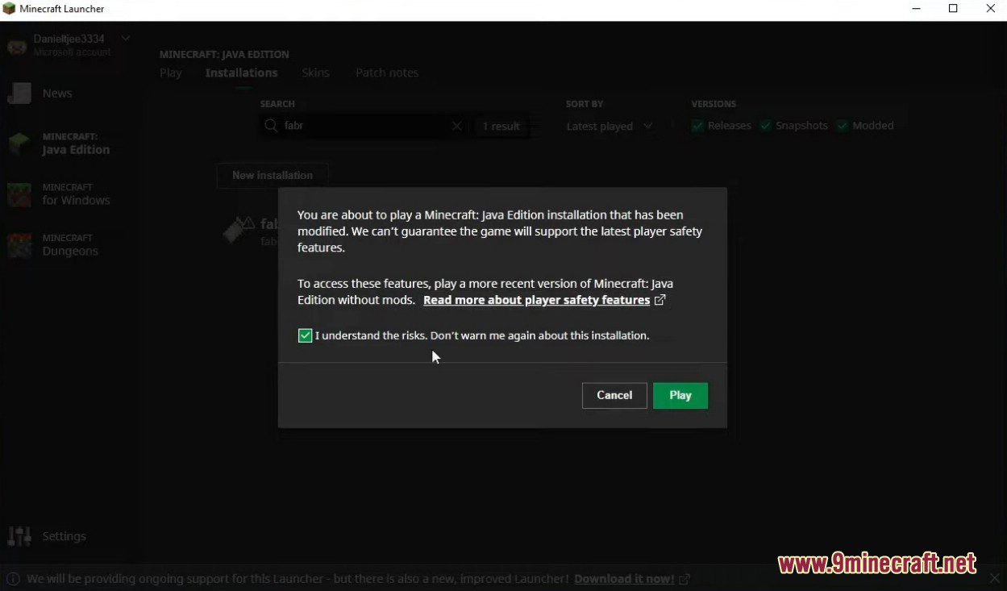
Task: Click the external link icon beside Download it now
Action: tap(685, 579)
